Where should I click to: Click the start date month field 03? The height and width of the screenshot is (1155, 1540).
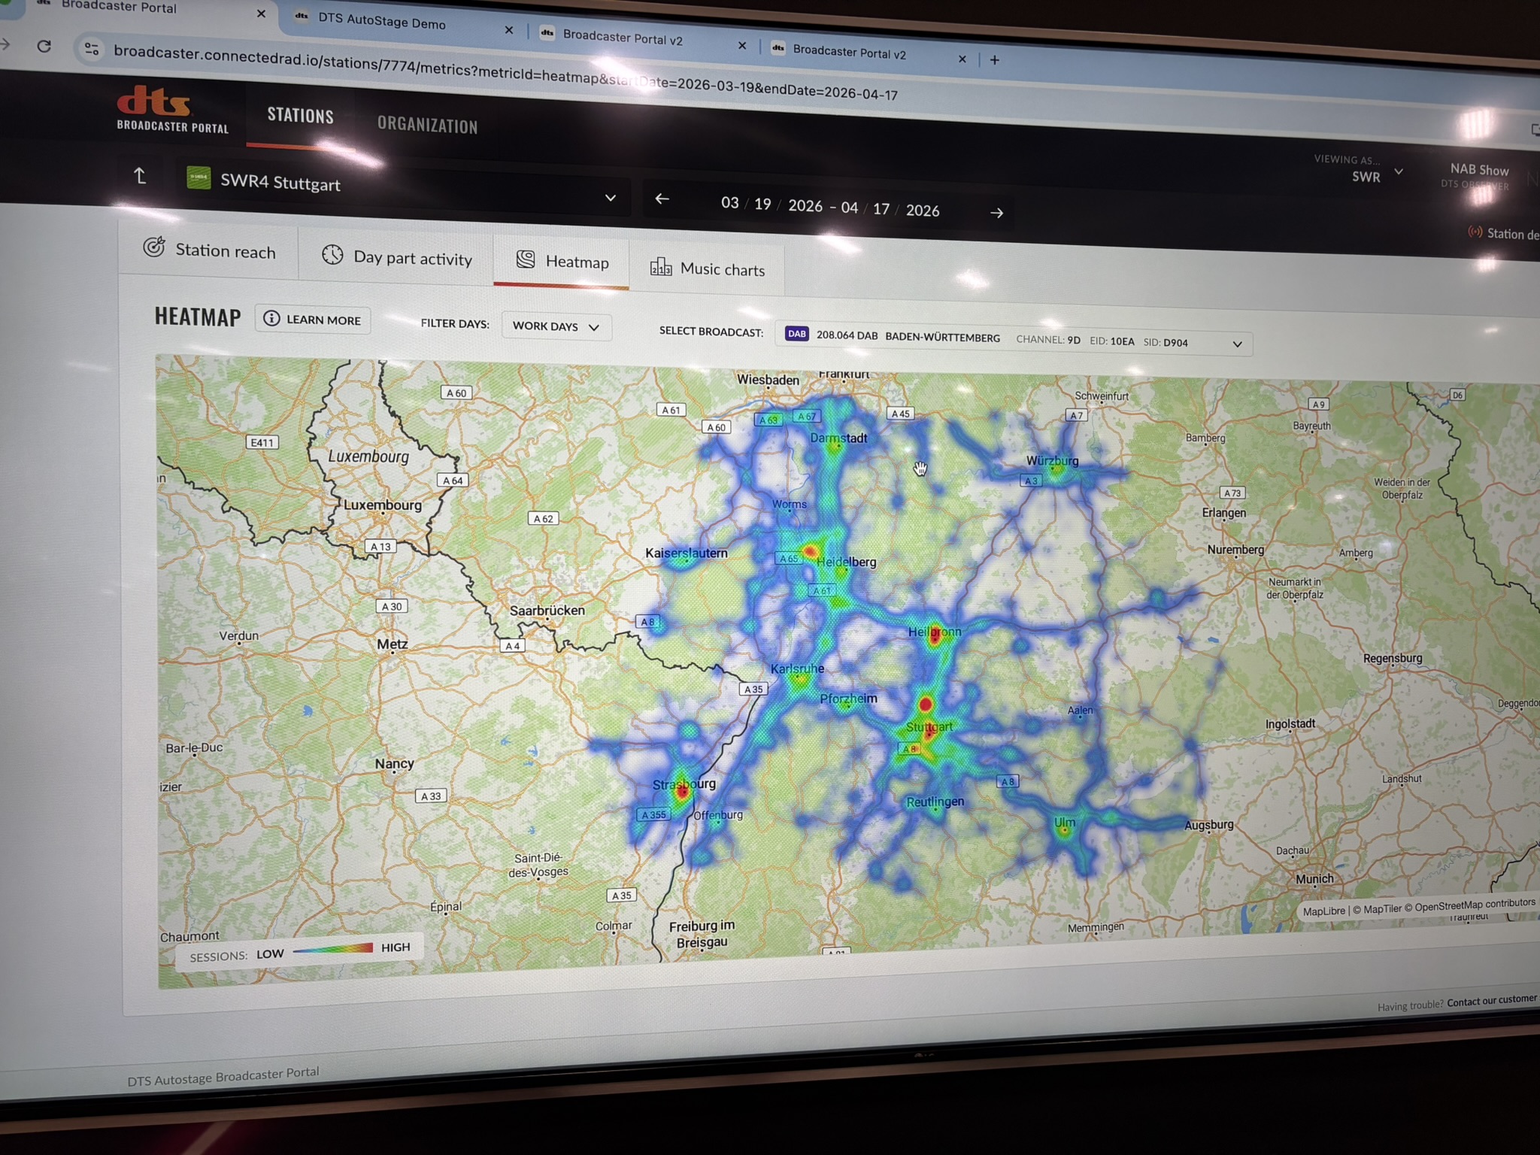729,202
